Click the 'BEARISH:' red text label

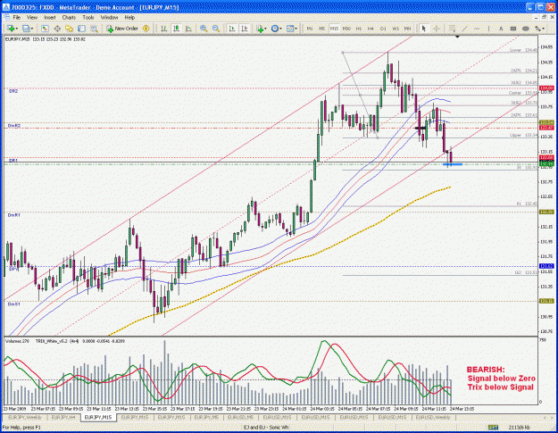(x=486, y=370)
